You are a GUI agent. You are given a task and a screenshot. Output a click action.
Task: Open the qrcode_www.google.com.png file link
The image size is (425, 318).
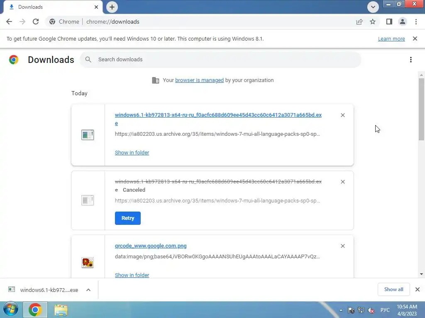(x=151, y=246)
